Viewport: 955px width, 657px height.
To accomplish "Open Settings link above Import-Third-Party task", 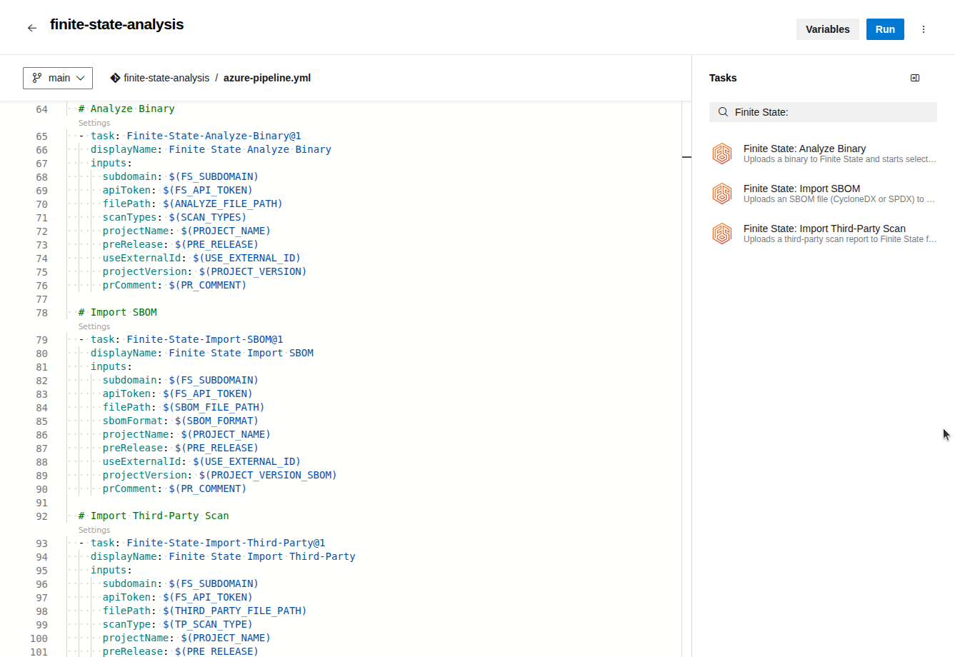I will click(x=94, y=530).
